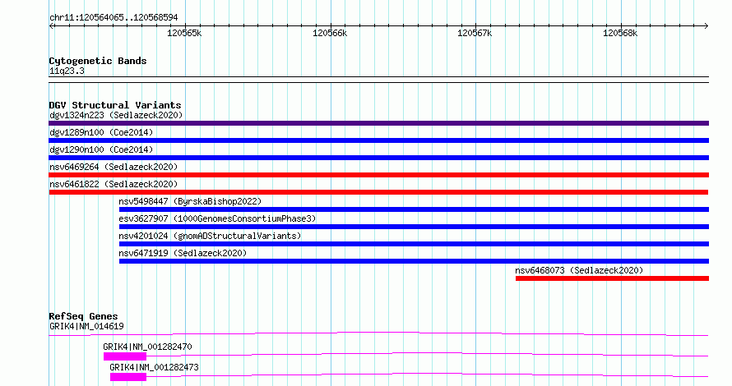The image size is (732, 386).
Task: Open nsv5498447 (ByrskaBishop2022) variant label
Action: [x=190, y=201]
